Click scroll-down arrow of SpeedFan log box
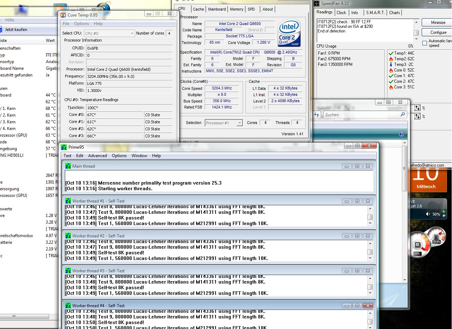The image size is (452, 329). 416,38
